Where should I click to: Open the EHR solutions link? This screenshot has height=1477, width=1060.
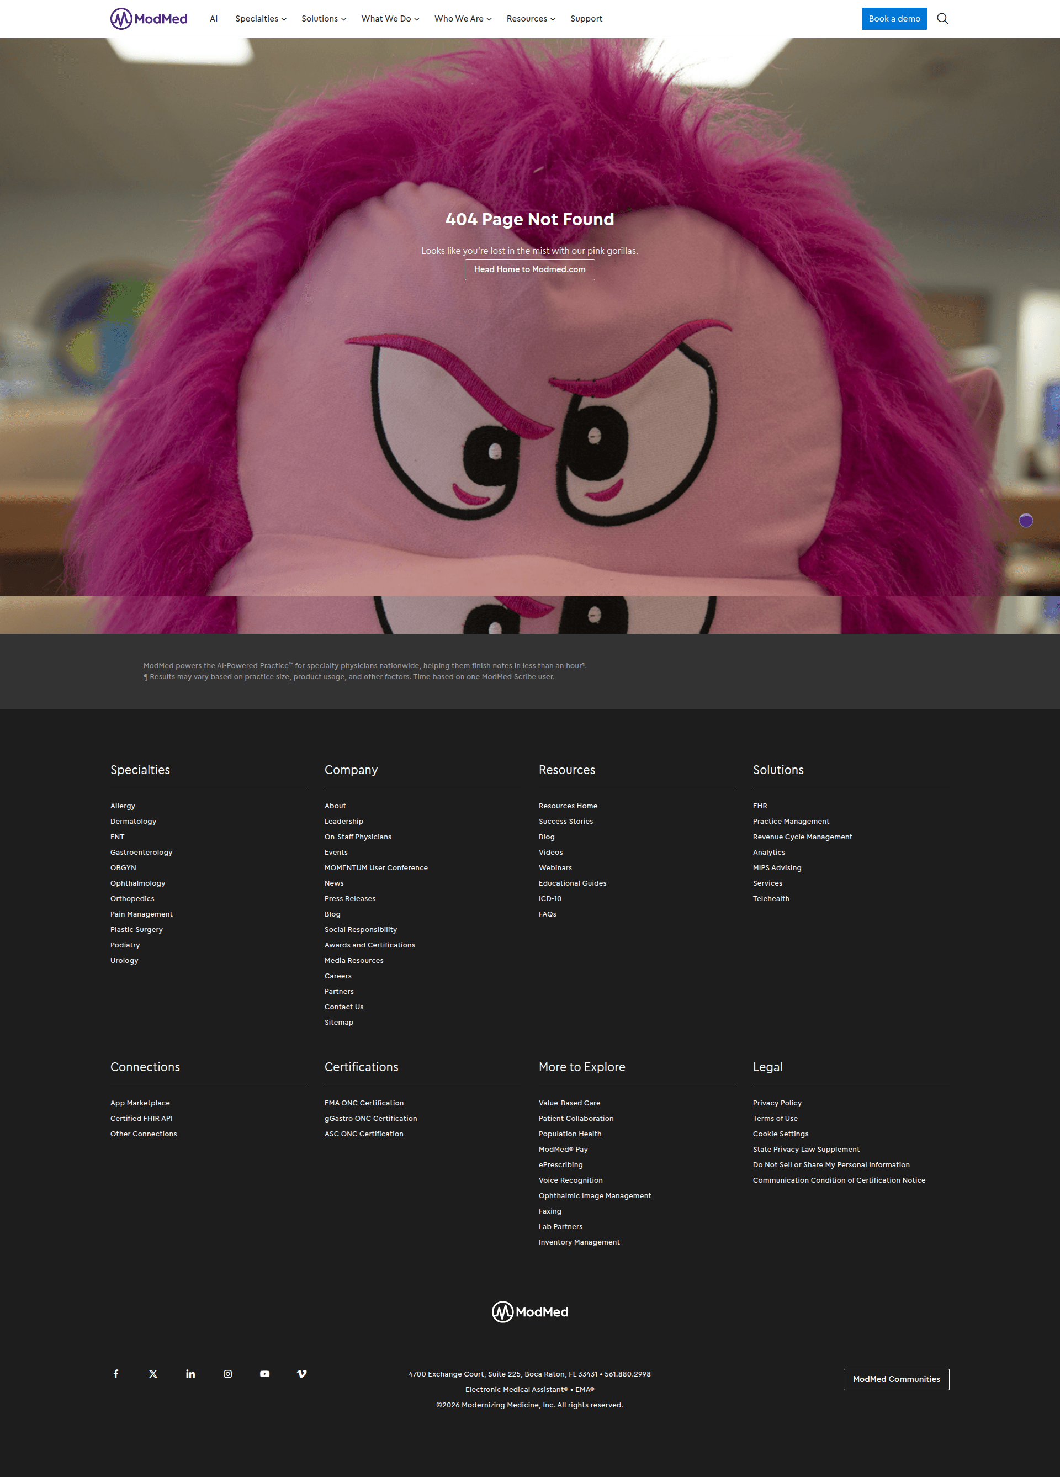pyautogui.click(x=760, y=806)
